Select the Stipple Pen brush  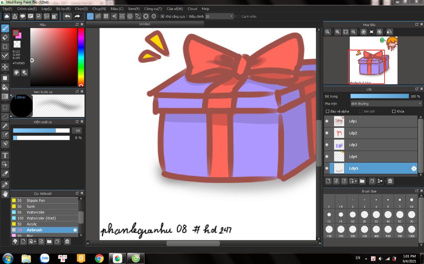45,201
